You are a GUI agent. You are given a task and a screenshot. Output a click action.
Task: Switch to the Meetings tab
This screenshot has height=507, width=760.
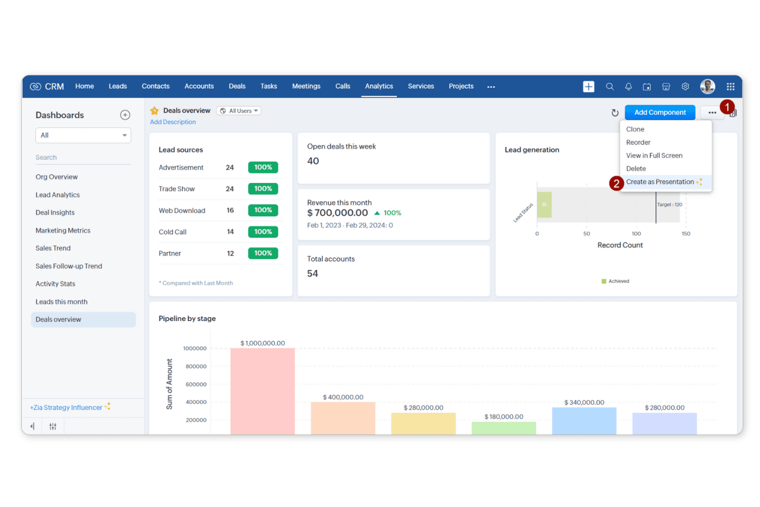click(x=306, y=86)
